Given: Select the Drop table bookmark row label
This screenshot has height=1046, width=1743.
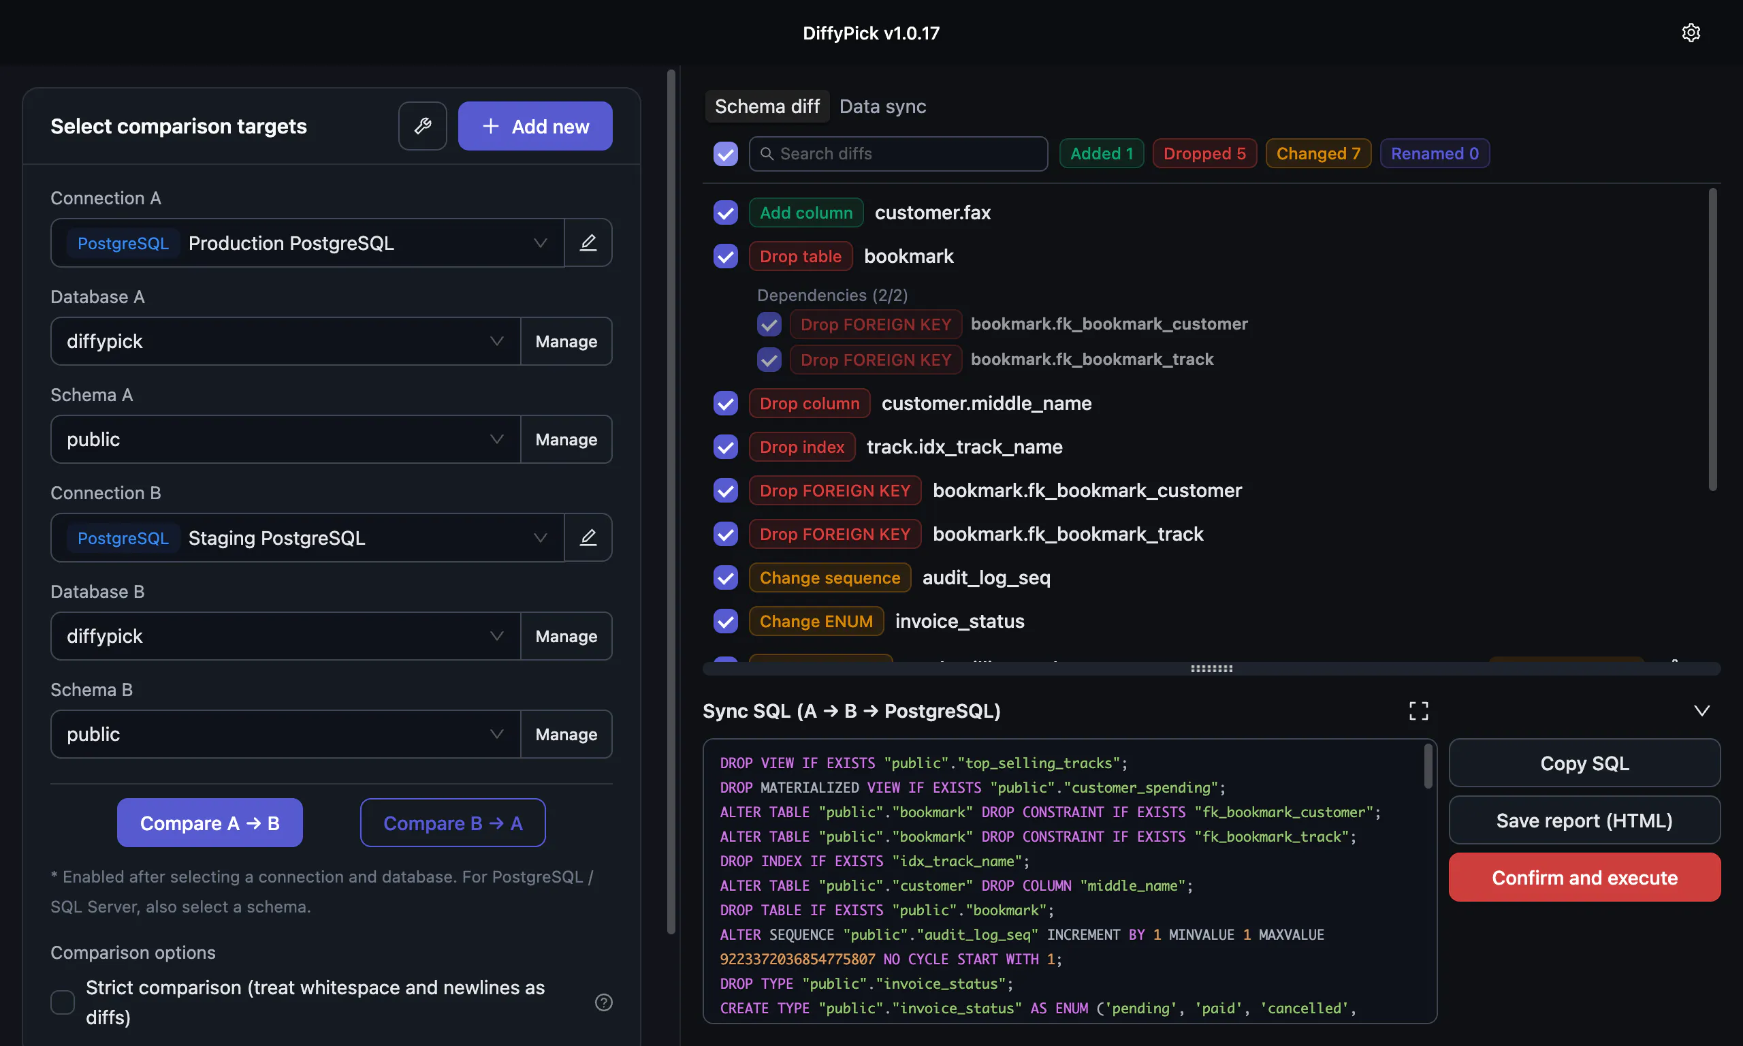Looking at the screenshot, I should (909, 257).
